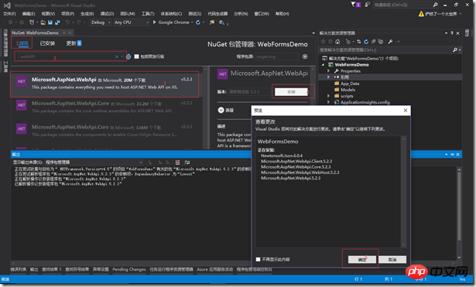Viewport: 476px width, 287px height.
Task: Click the Quick Launch search magnifier icon
Action: (435, 5)
